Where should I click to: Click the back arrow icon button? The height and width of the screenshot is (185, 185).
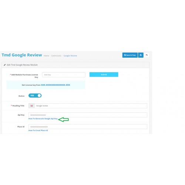tap(147, 55)
